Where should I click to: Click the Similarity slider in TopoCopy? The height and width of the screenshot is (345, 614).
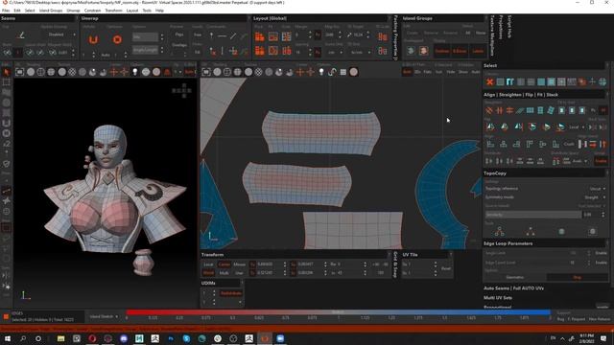click(533, 215)
